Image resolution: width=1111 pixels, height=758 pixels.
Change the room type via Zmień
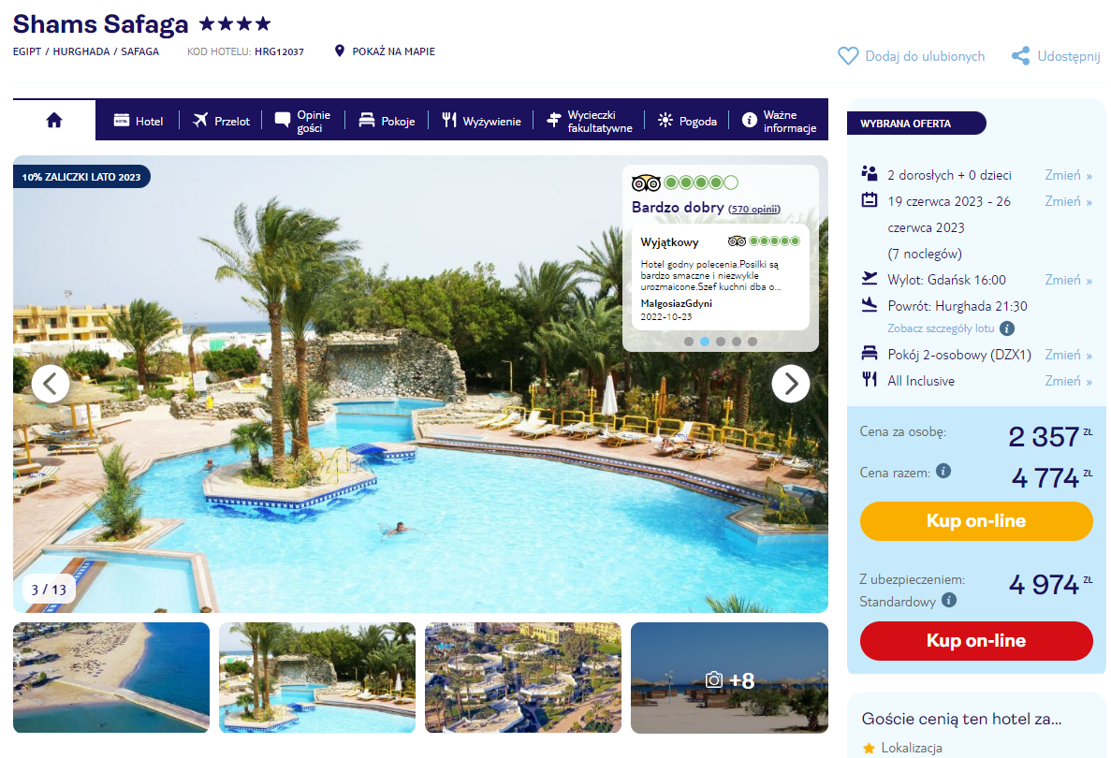[x=1068, y=355]
